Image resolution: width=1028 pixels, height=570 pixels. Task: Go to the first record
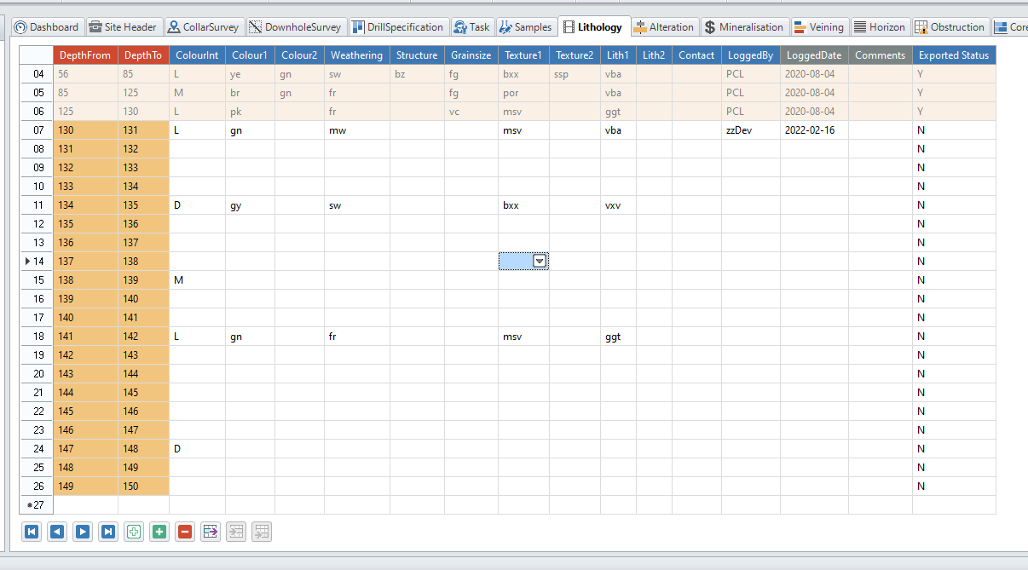[32, 532]
